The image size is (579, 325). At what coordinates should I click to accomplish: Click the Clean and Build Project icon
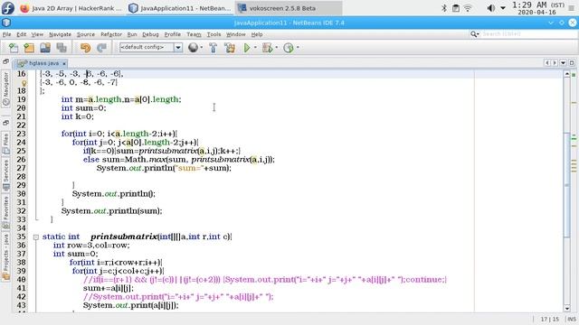coord(230,48)
